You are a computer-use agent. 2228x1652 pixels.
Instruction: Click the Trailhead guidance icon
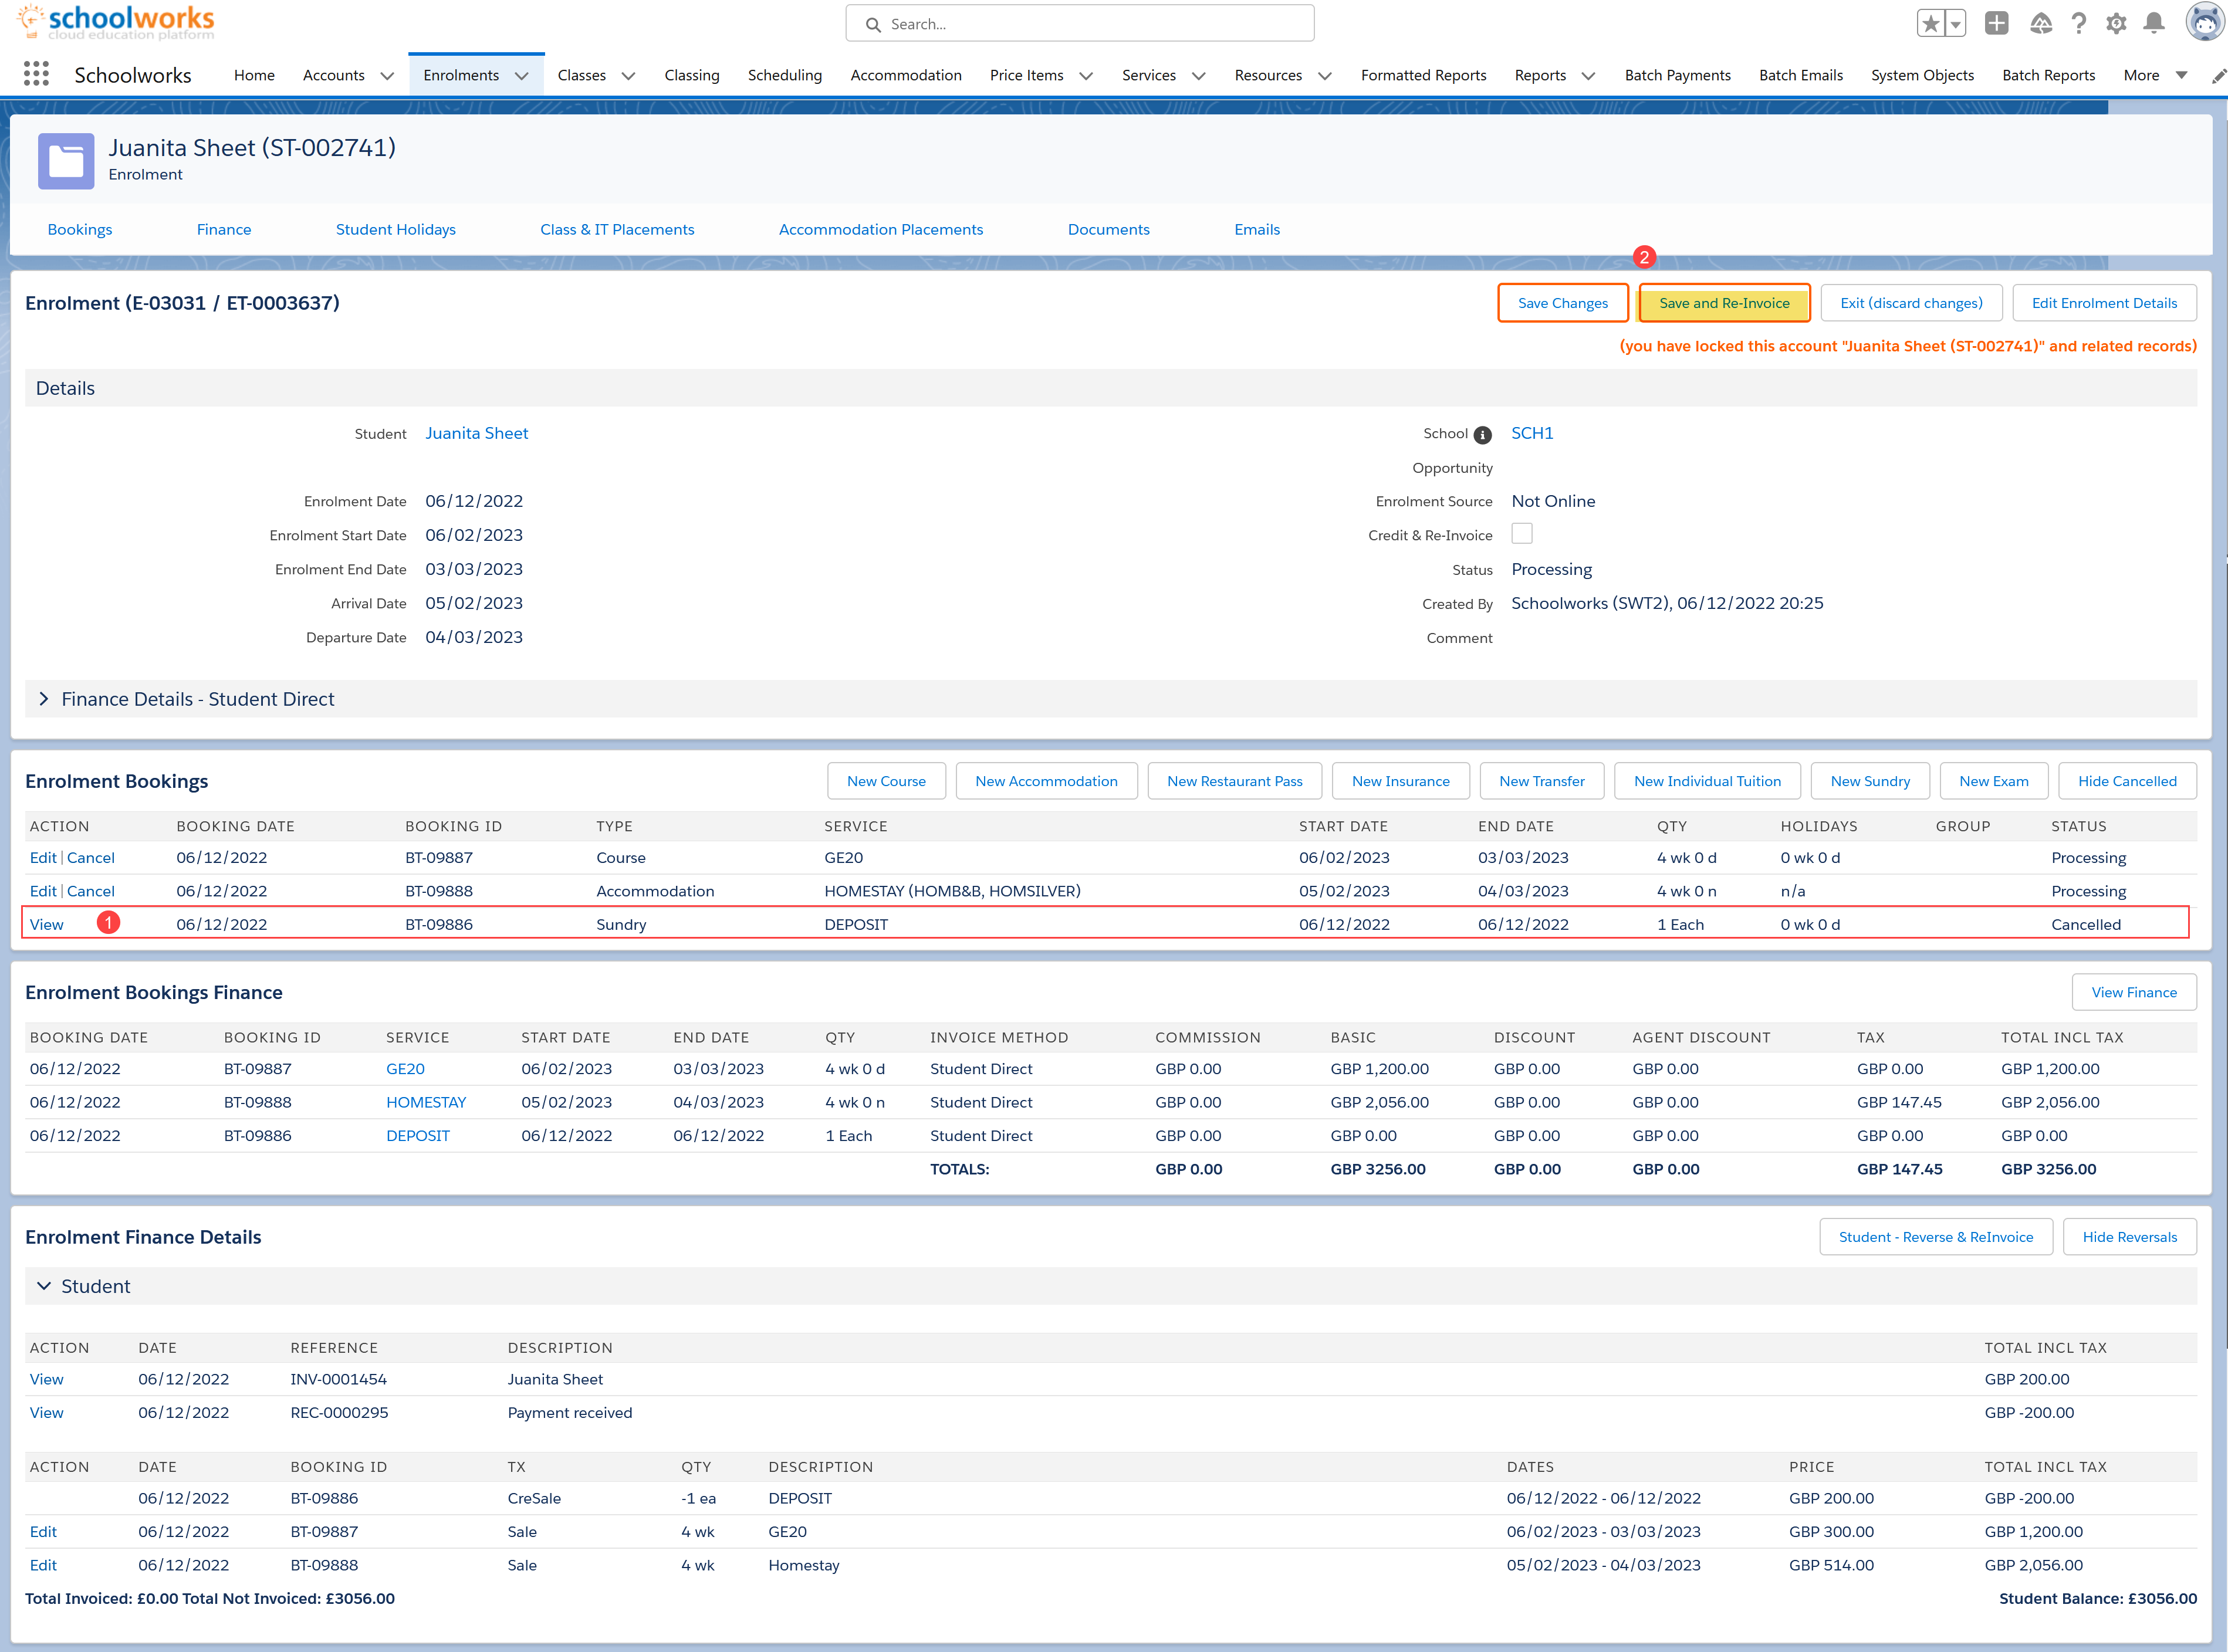(x=2040, y=24)
